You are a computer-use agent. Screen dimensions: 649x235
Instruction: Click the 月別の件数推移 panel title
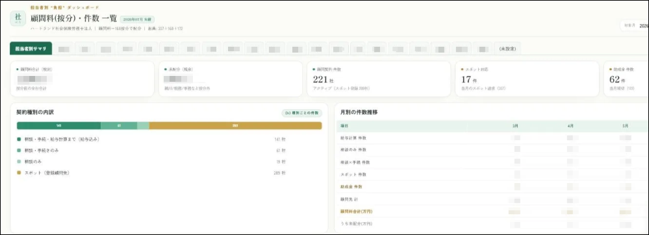coord(359,112)
